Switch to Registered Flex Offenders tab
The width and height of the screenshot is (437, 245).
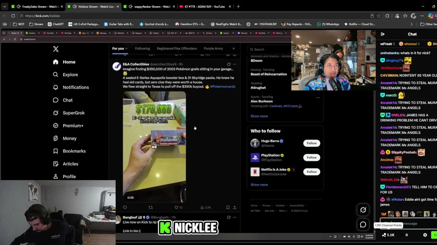click(x=177, y=49)
